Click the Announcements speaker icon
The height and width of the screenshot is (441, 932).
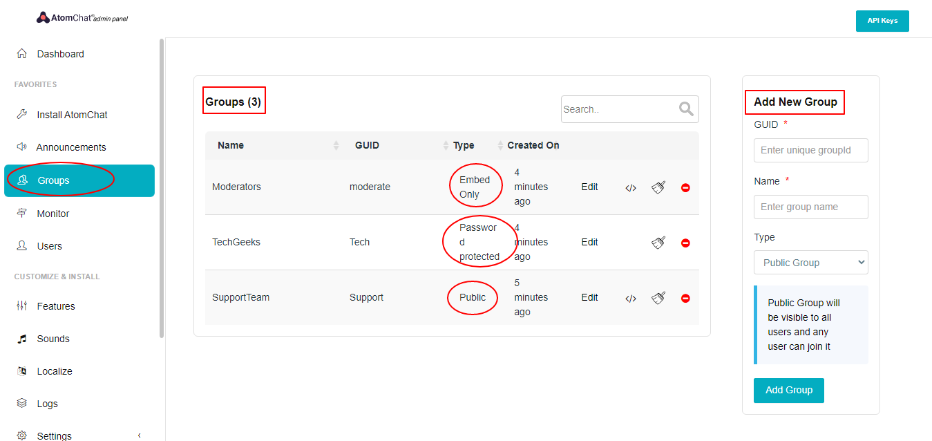tap(22, 147)
